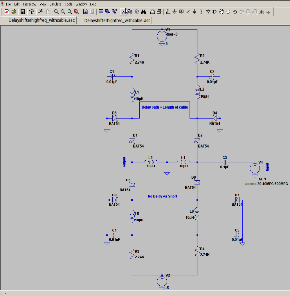Pick the Ground symbol tool
This screenshot has width=290, height=296.
pyautogui.click(x=174, y=12)
